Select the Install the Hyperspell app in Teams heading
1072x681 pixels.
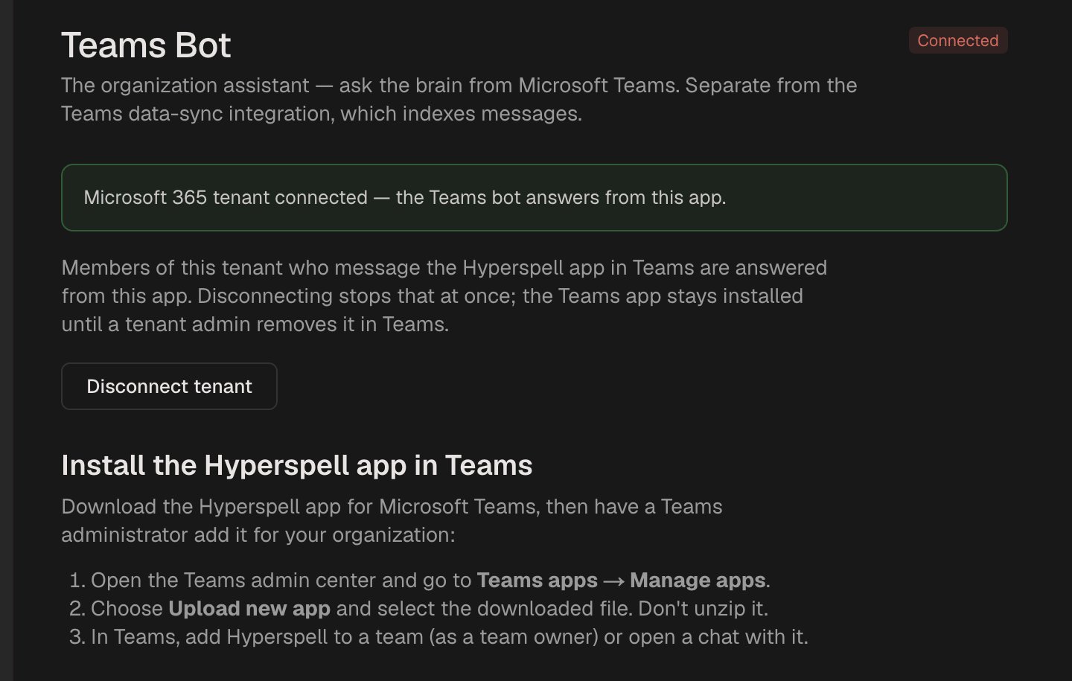coord(297,465)
